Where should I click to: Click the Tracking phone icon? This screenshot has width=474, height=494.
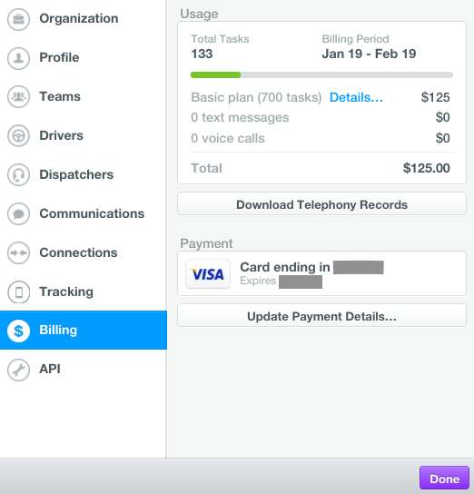tap(18, 291)
